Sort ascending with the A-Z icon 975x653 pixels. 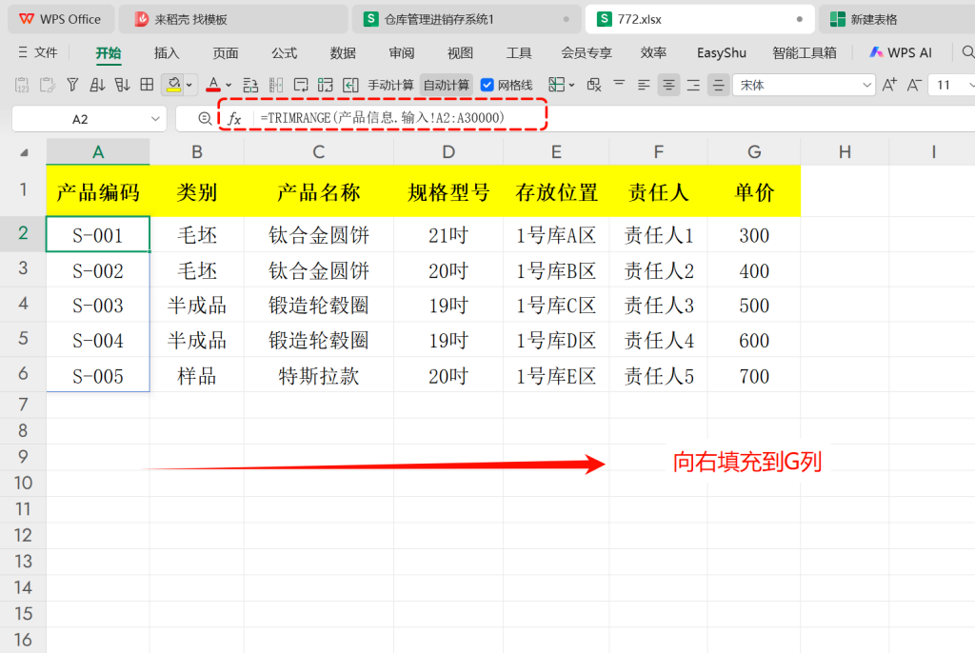97,86
